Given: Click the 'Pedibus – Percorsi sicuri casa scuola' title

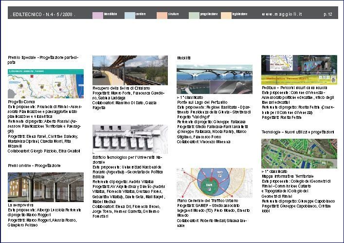Looking at the screenshot, I should click(x=294, y=88).
